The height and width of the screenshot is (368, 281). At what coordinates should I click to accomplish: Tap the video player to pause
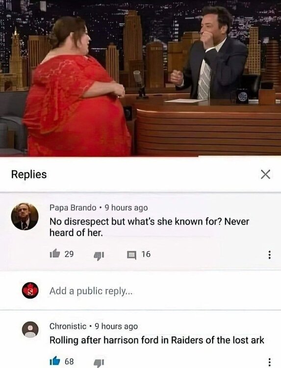pos(140,78)
